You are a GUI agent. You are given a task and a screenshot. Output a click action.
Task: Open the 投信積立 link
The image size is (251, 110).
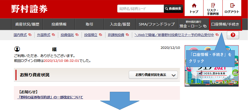[91, 35]
